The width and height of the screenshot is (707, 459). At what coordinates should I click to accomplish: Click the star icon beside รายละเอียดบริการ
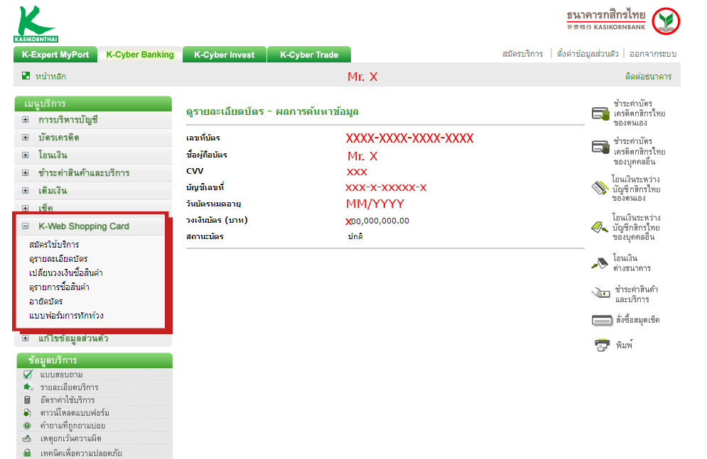tap(28, 387)
